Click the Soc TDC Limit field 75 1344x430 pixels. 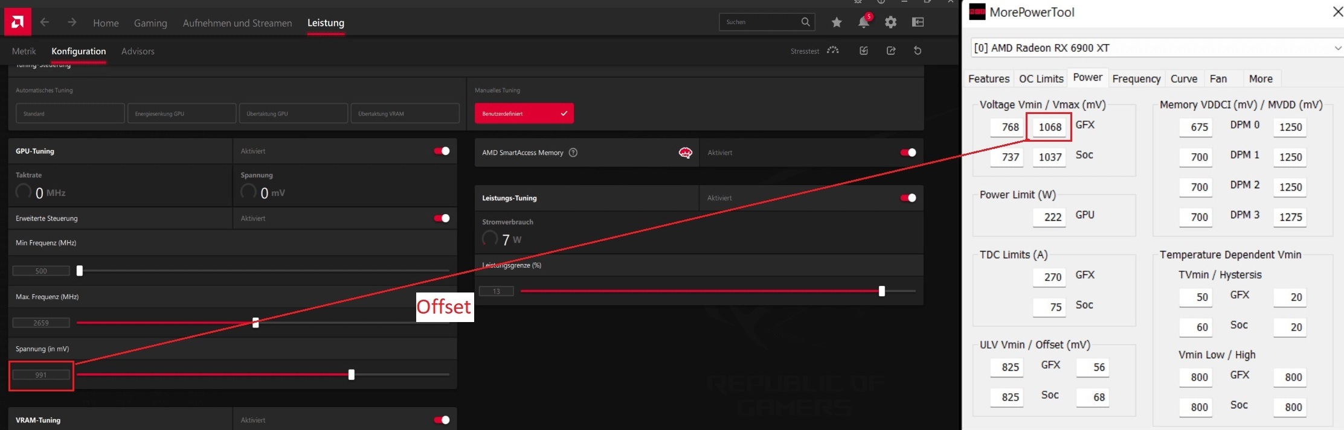[1050, 307]
